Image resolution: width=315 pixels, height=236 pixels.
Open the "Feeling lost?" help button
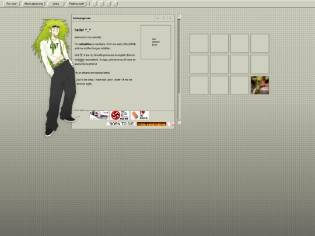[x=76, y=3]
